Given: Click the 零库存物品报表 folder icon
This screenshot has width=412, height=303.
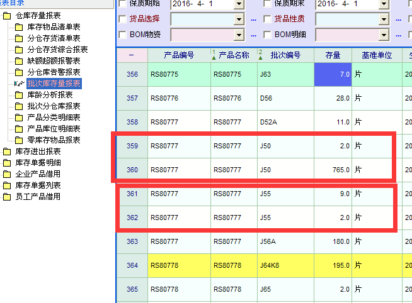Looking at the screenshot, I should tap(19, 140).
